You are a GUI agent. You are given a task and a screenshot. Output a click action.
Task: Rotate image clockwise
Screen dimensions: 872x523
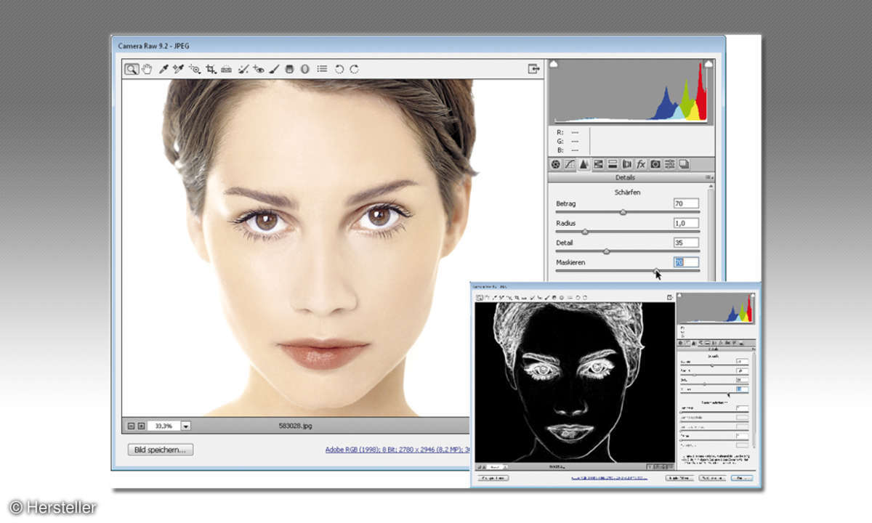pyautogui.click(x=355, y=69)
